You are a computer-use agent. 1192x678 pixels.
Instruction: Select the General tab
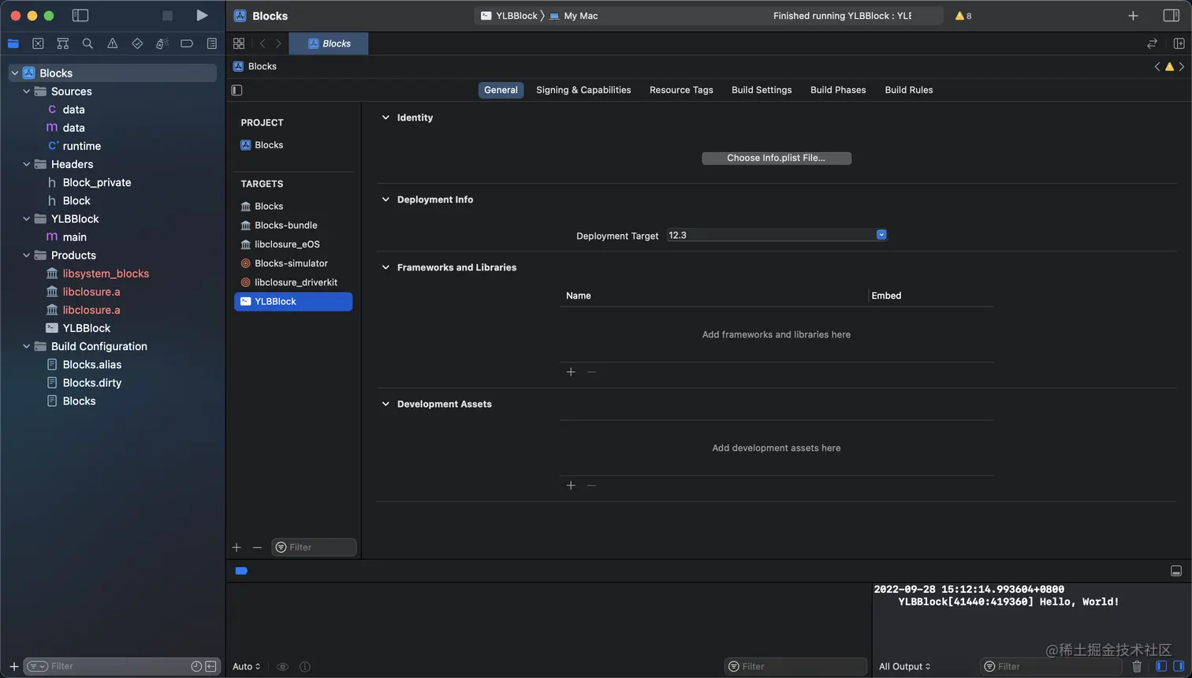pos(501,90)
